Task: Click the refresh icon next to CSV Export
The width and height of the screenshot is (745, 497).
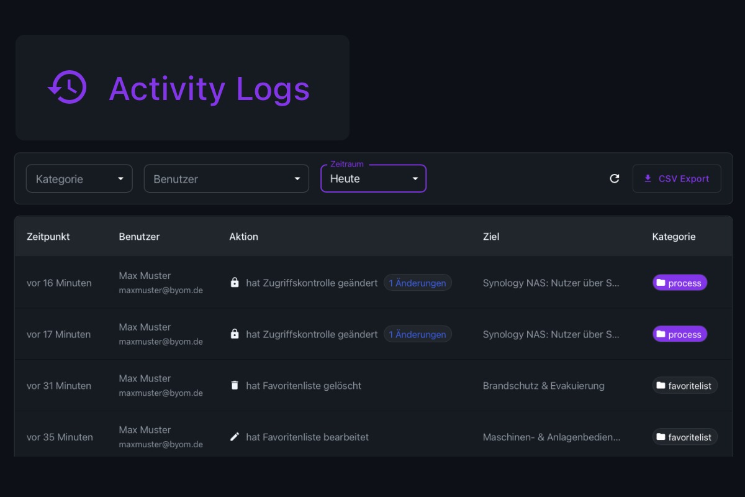Action: pos(615,178)
